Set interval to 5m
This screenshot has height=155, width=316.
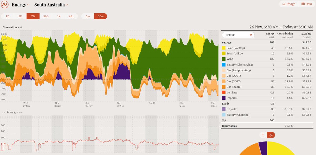click(88, 16)
